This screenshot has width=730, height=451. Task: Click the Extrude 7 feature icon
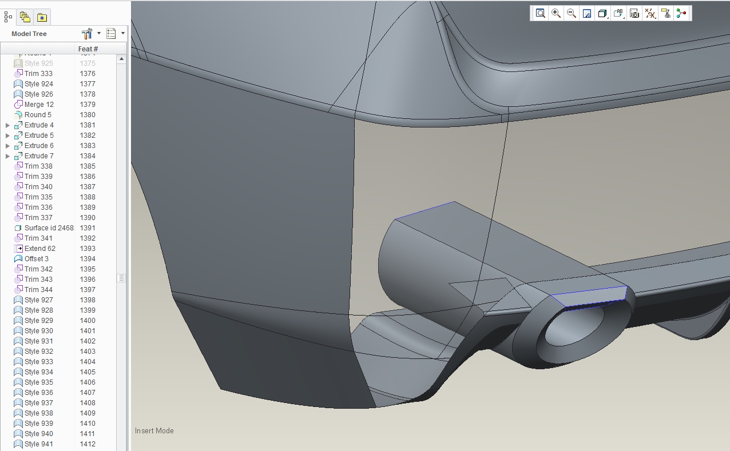[x=18, y=156]
